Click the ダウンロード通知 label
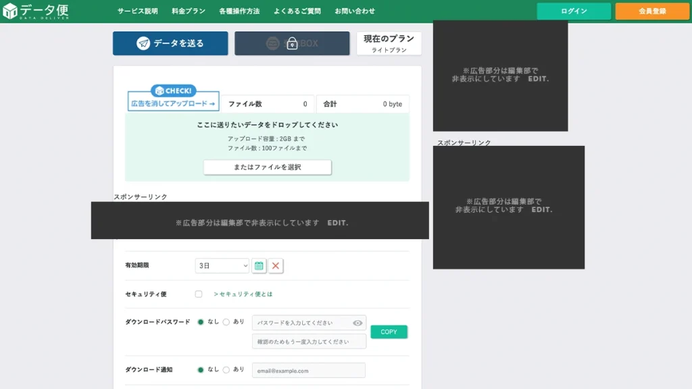692x389 pixels. point(149,369)
